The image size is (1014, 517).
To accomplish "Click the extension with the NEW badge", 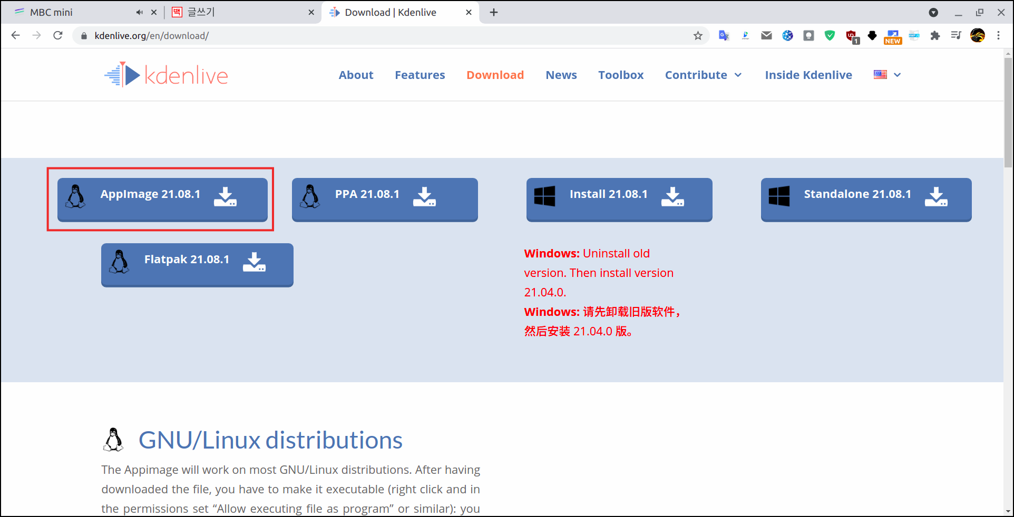I will [x=893, y=36].
